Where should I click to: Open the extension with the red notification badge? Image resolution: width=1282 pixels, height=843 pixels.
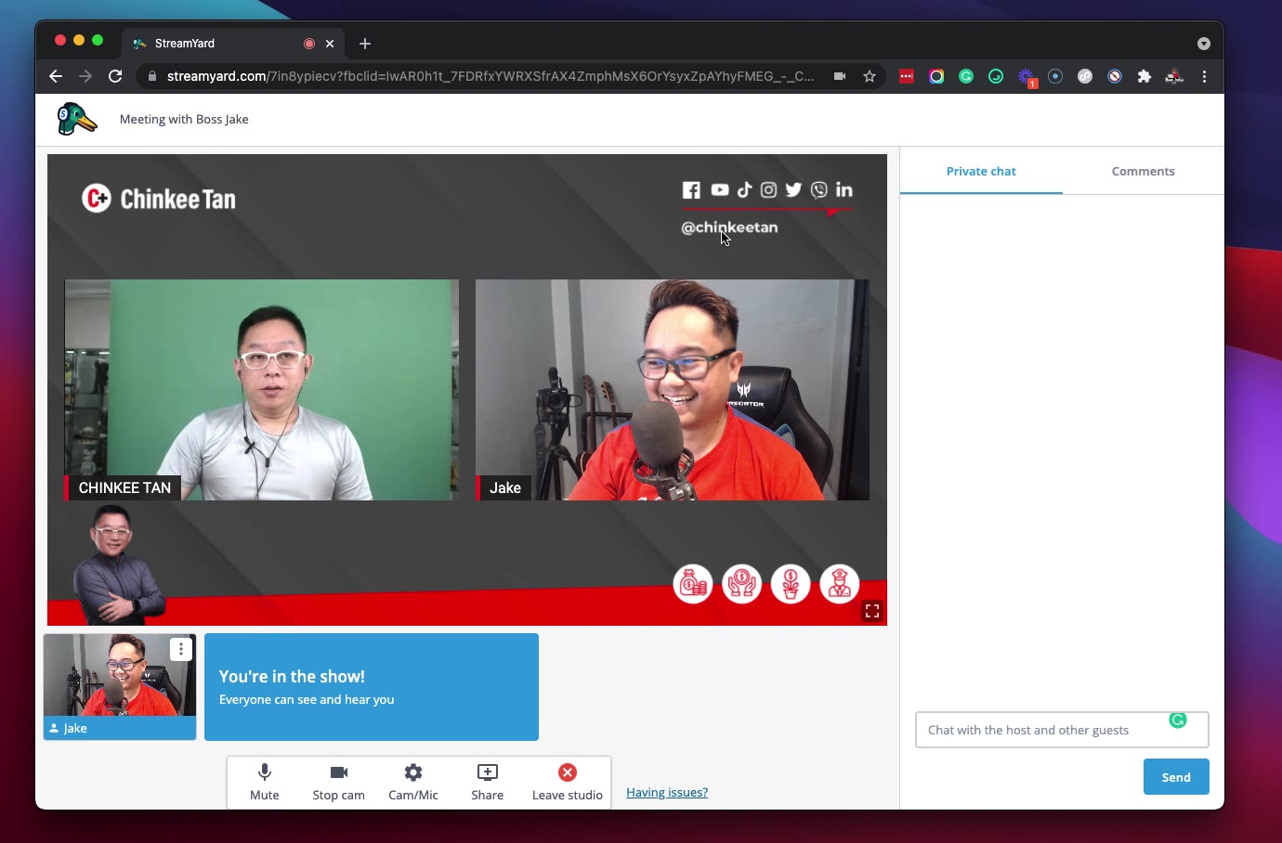1026,77
